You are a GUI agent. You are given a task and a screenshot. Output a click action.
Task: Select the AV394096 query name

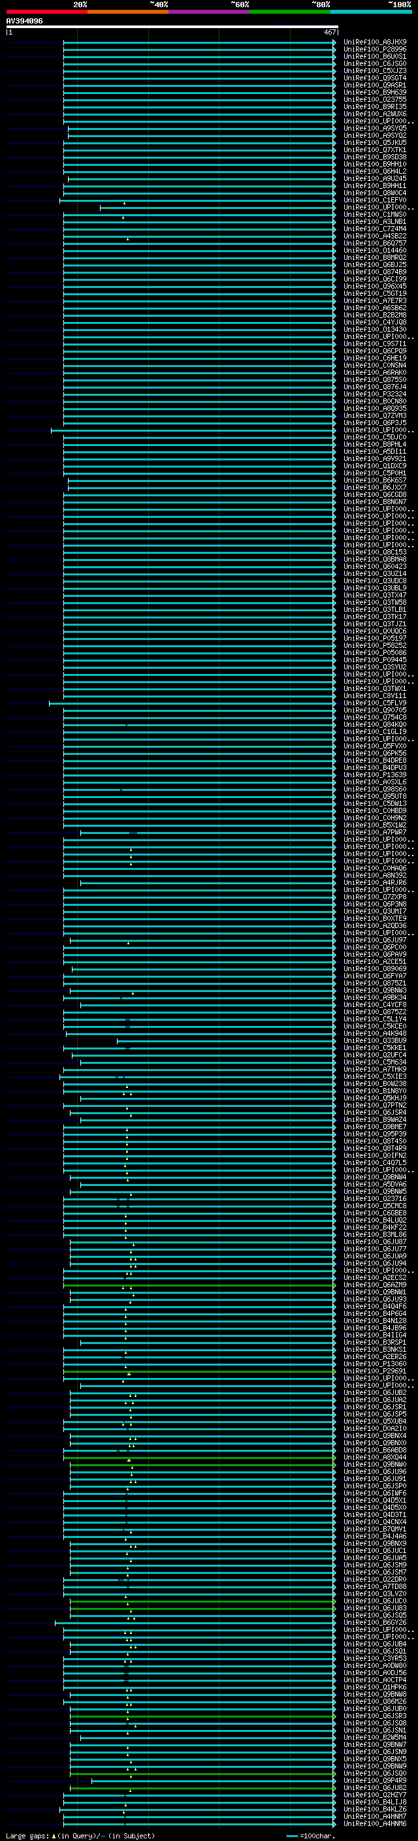coord(24,21)
